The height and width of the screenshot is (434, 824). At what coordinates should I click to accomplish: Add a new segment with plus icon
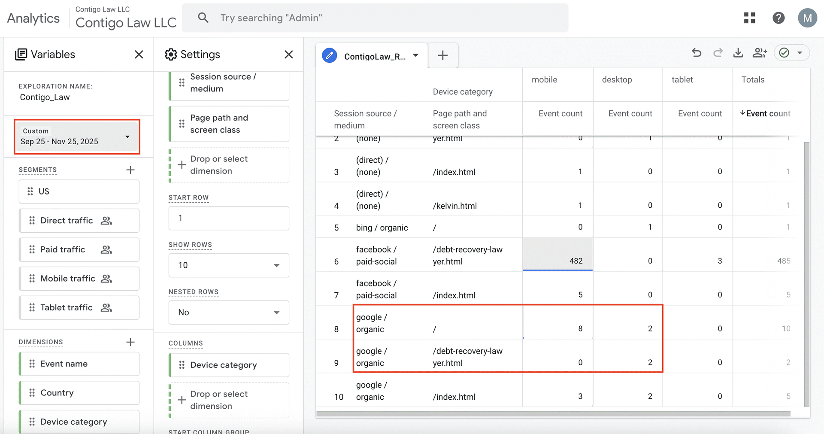click(x=130, y=170)
